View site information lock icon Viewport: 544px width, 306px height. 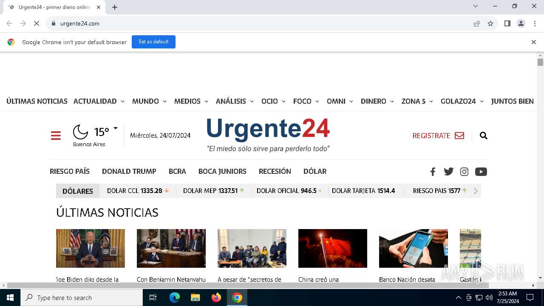[x=54, y=23]
